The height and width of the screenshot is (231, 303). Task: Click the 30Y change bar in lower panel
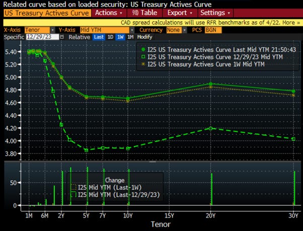pyautogui.click(x=294, y=188)
